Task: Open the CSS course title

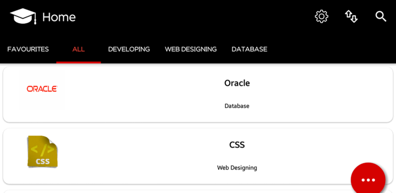Action: (237, 145)
